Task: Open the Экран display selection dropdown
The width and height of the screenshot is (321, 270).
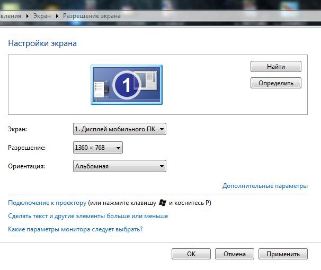Action: pyautogui.click(x=119, y=129)
